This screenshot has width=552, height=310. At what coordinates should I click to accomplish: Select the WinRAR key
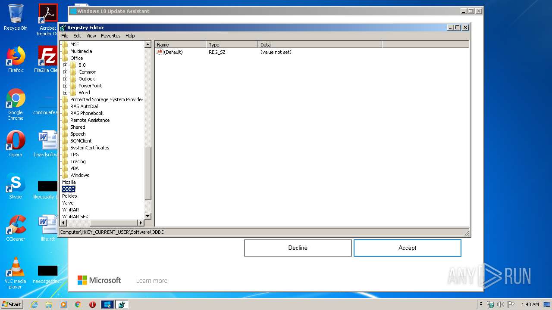pyautogui.click(x=70, y=210)
